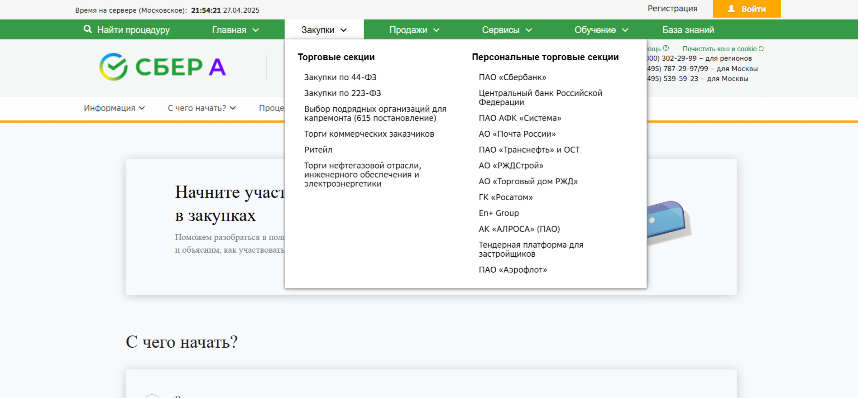Open База знаний in the top menu
858x398 pixels.
tap(688, 30)
